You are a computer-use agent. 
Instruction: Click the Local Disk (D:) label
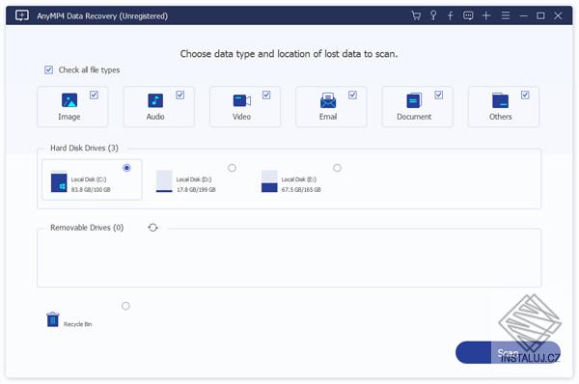pyautogui.click(x=194, y=179)
